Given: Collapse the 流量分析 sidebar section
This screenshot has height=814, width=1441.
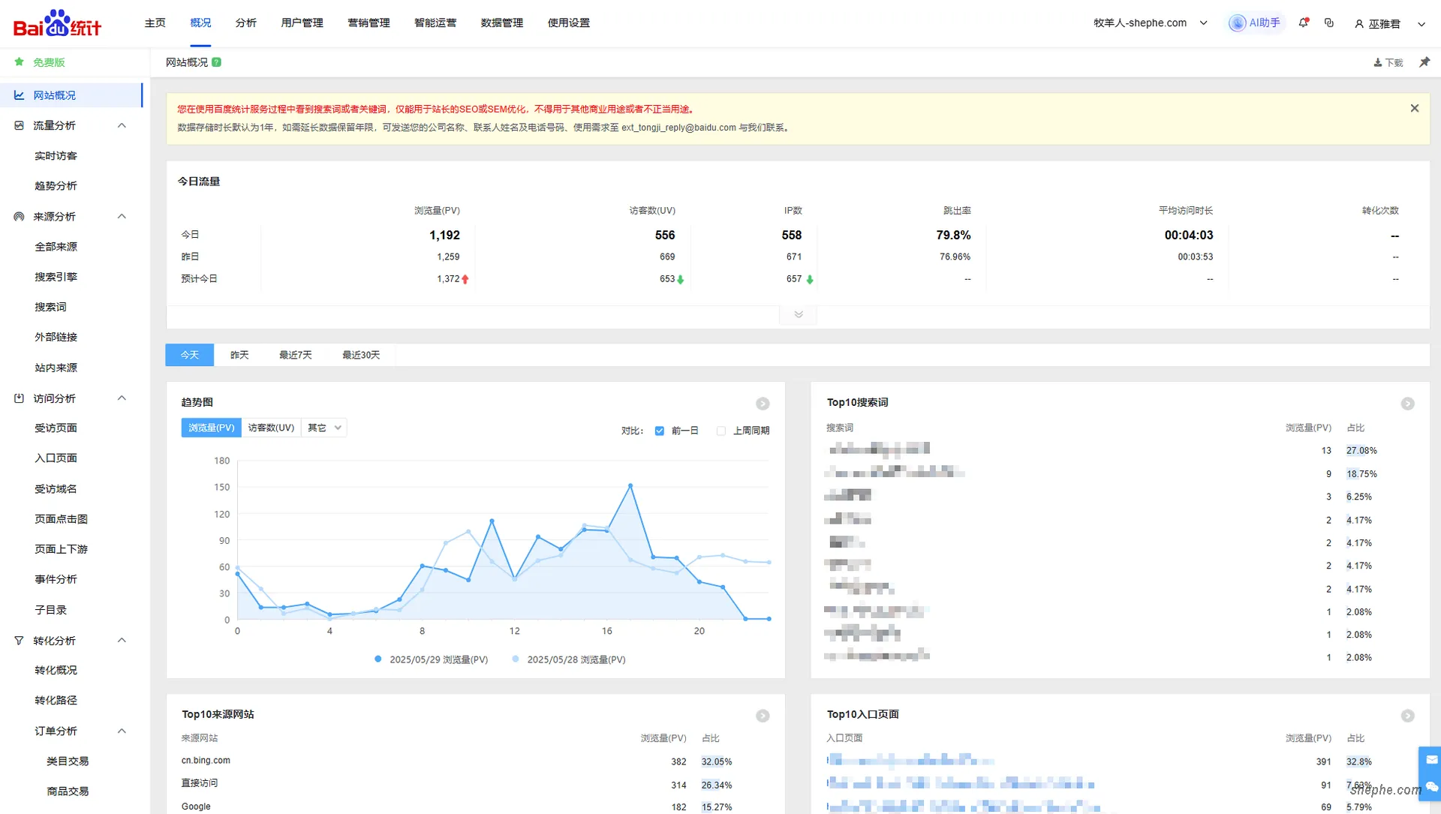Looking at the screenshot, I should point(122,125).
